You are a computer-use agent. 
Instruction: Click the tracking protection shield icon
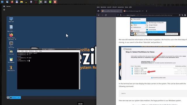pyautogui.click(x=118, y=15)
